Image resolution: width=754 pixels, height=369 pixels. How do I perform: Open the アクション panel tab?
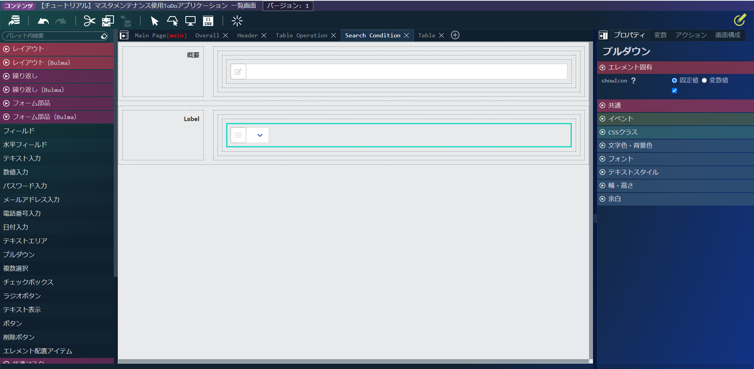(x=691, y=35)
